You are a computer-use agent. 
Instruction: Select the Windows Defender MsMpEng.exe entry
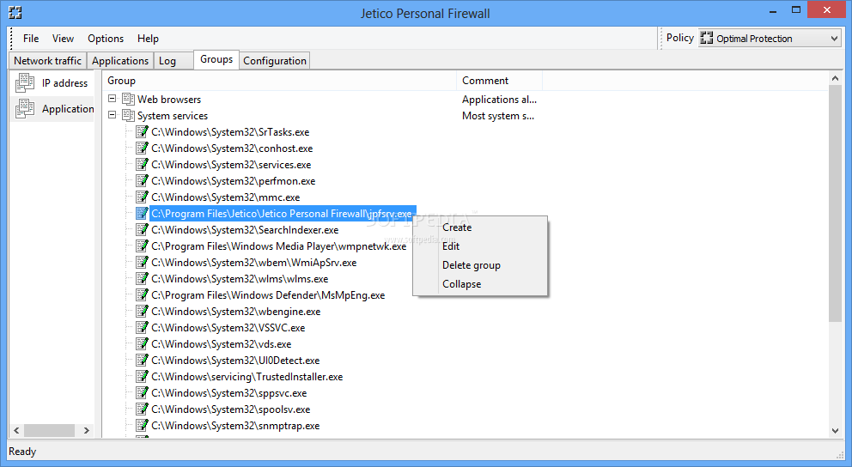pyautogui.click(x=268, y=294)
